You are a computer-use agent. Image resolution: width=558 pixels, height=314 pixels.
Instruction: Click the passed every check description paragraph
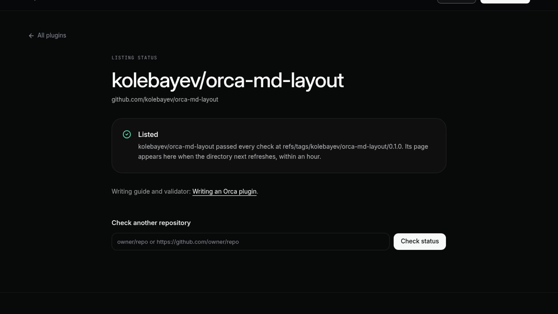[x=283, y=151]
